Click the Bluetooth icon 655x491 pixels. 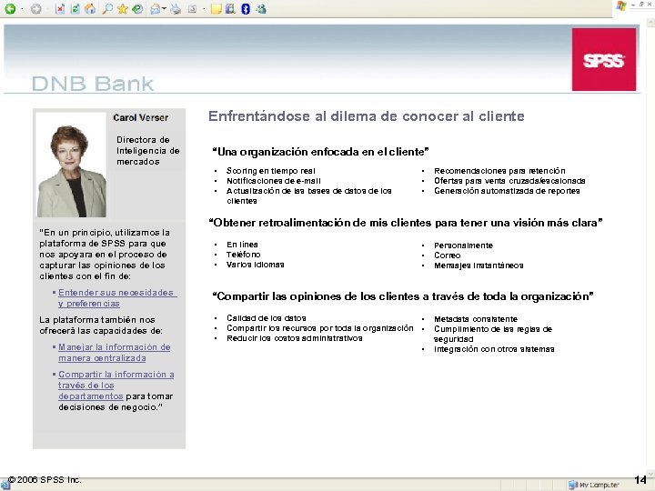(246, 9)
